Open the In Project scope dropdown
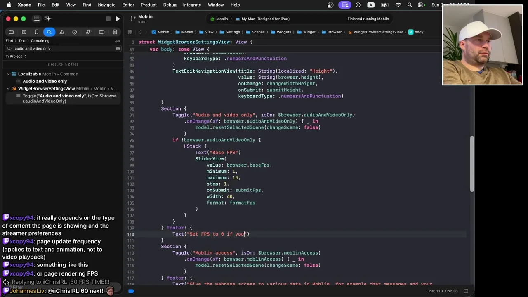 (16, 56)
